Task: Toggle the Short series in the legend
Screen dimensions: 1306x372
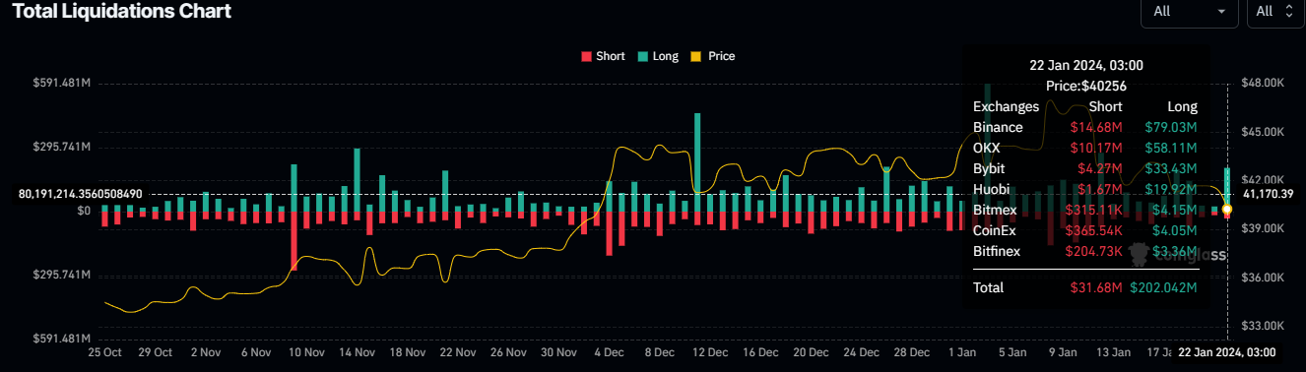Action: tap(603, 56)
